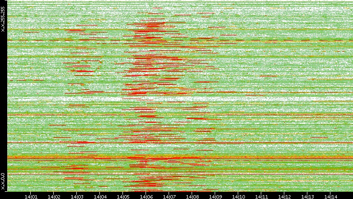This screenshot has width=353, height=199.
Task: Click the 14:12 time axis label
Action: coord(284,197)
